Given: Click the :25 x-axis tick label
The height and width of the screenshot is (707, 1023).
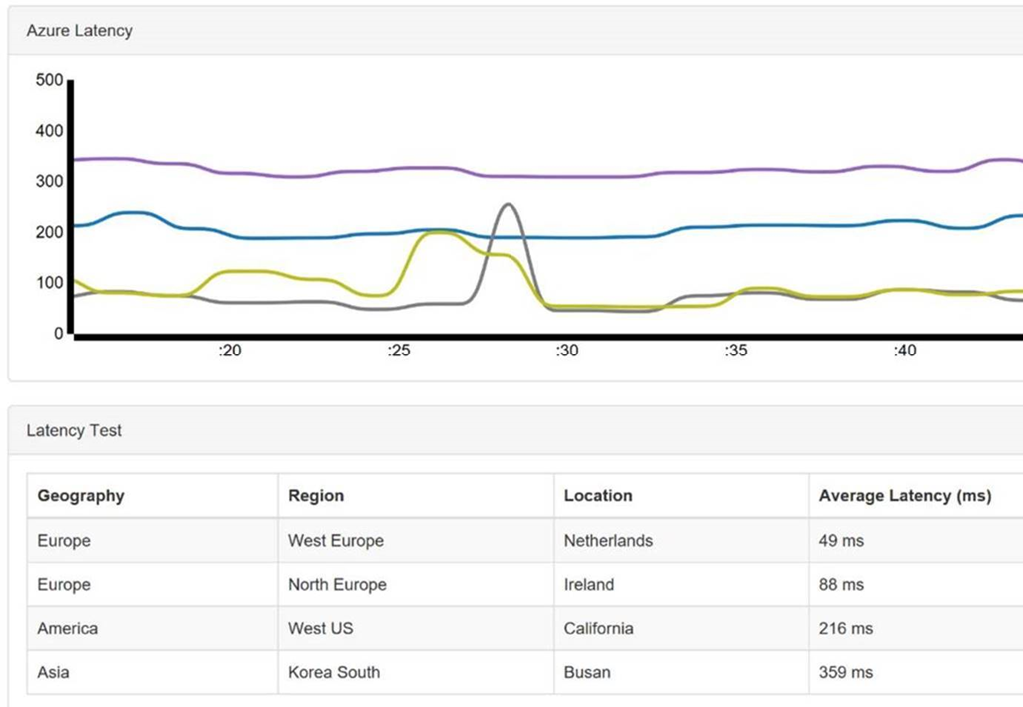Looking at the screenshot, I should coord(398,351).
